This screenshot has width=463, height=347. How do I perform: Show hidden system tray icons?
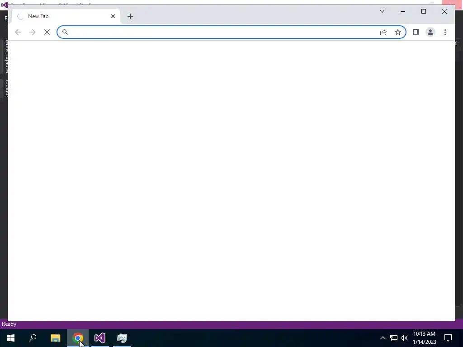(x=383, y=338)
